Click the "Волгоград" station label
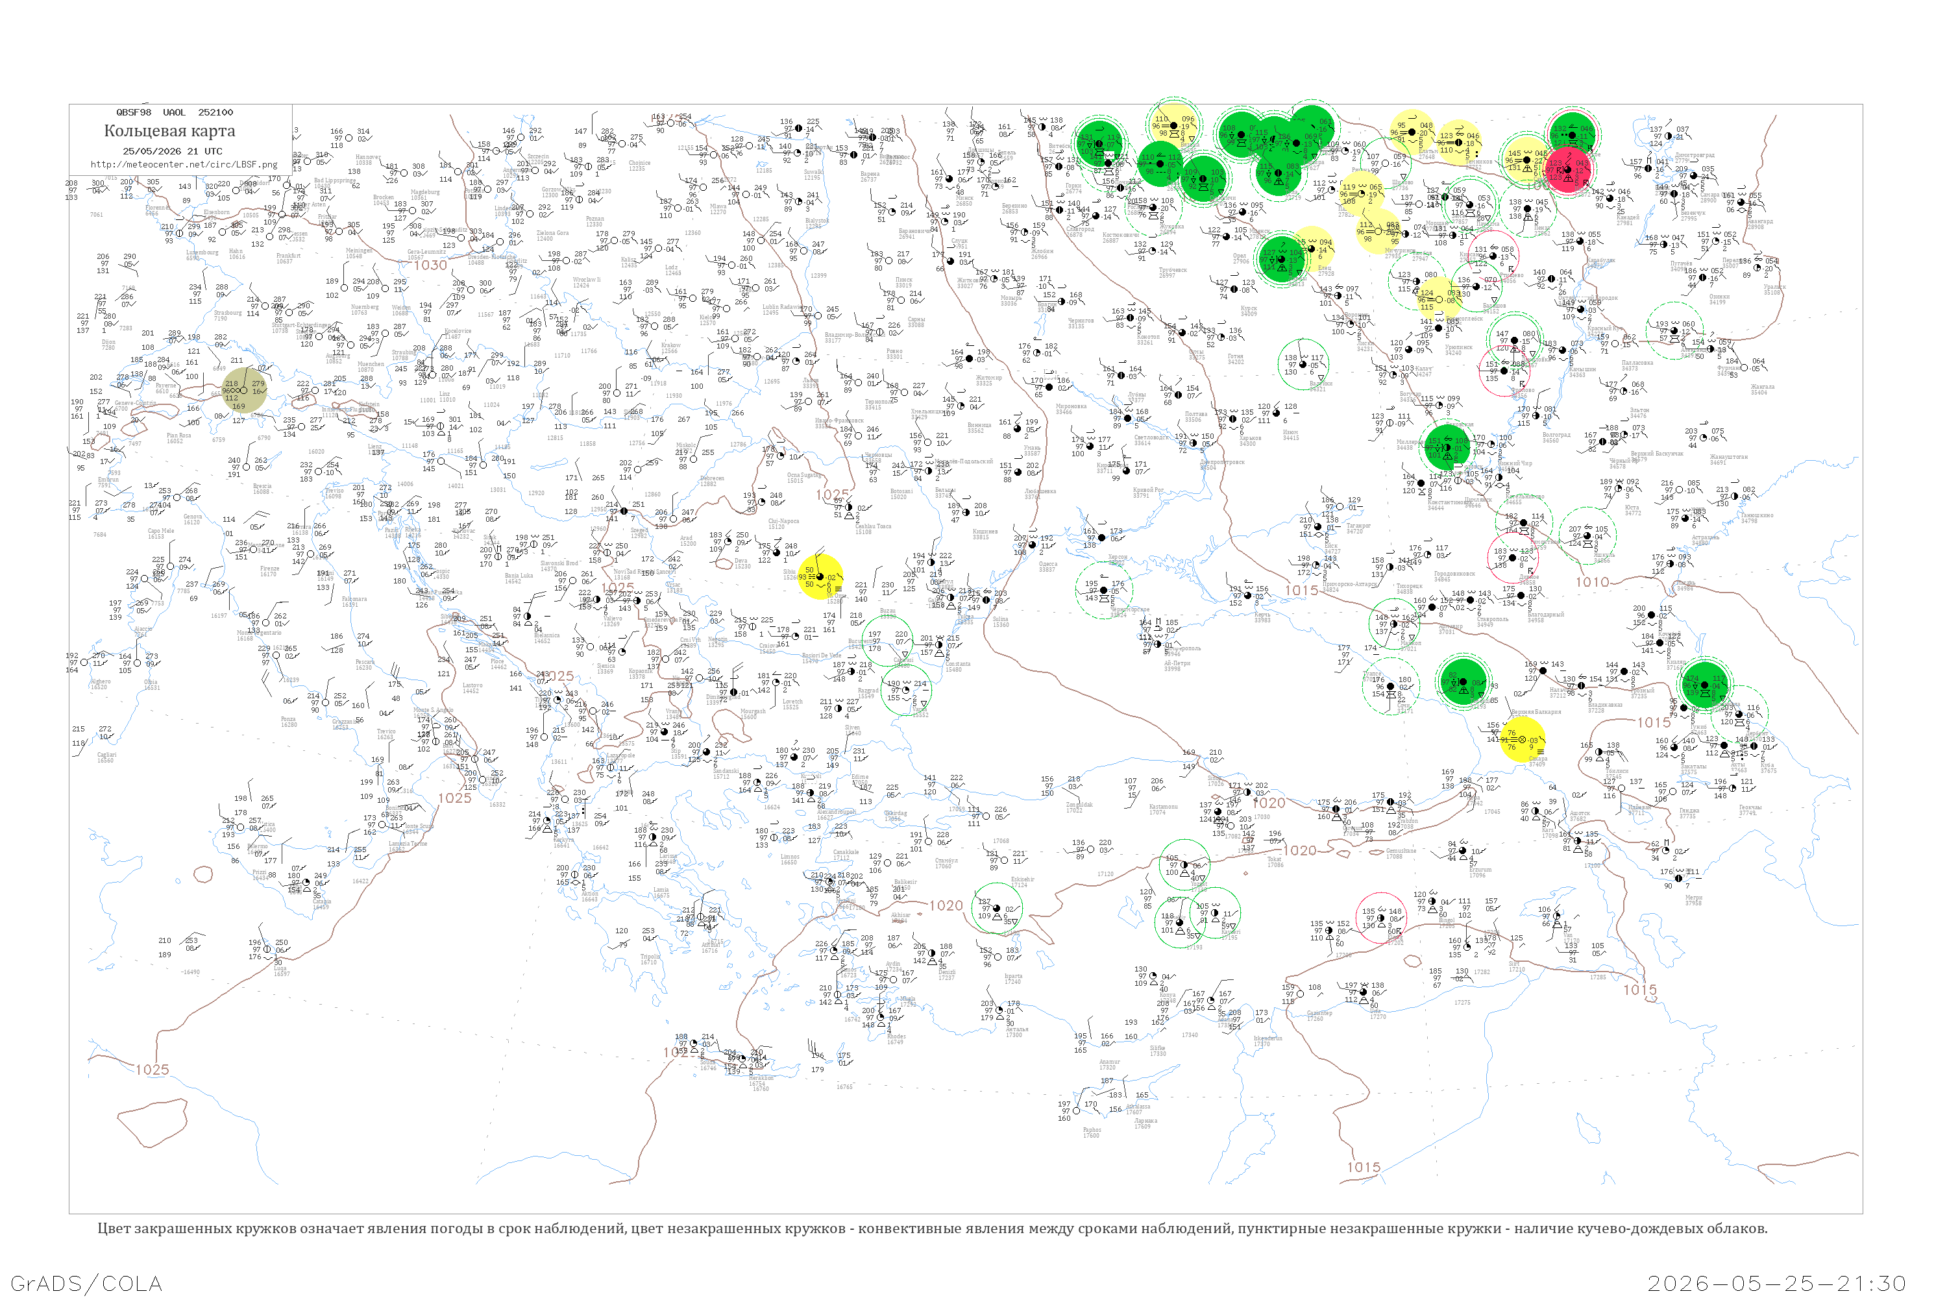This screenshot has width=1947, height=1298. (1556, 435)
